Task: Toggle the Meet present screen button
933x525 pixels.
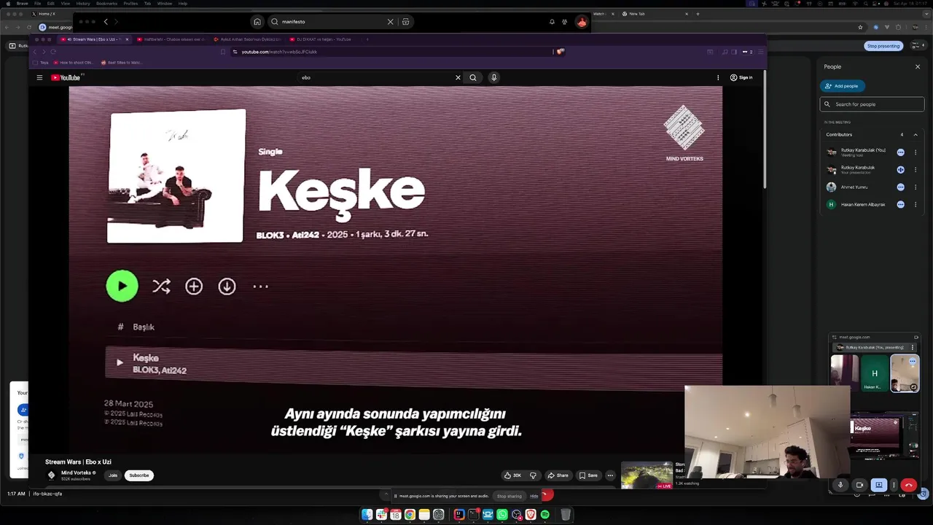Action: pyautogui.click(x=879, y=485)
